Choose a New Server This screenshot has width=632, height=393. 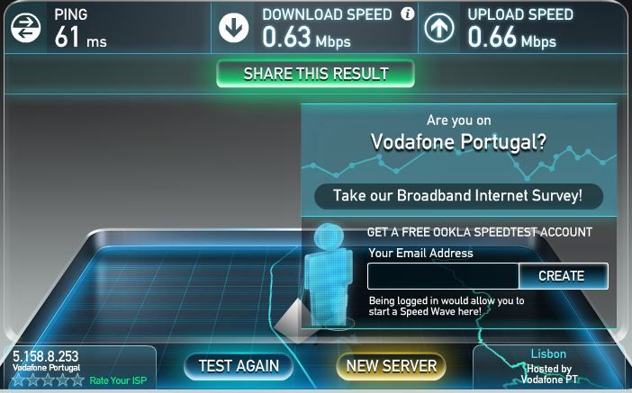click(392, 366)
